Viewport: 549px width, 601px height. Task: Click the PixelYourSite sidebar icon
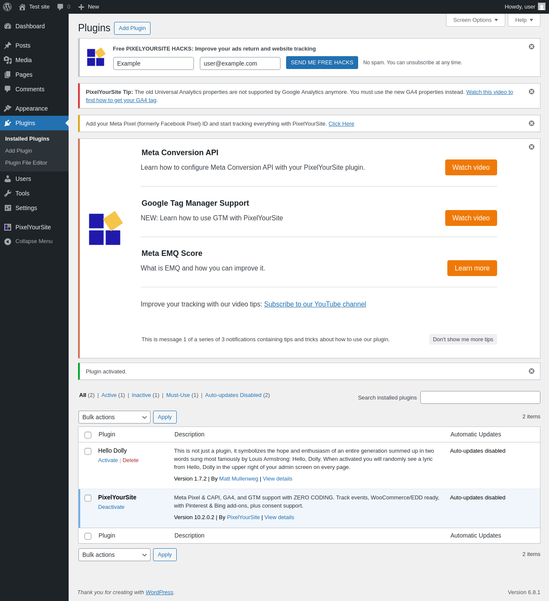[8, 227]
